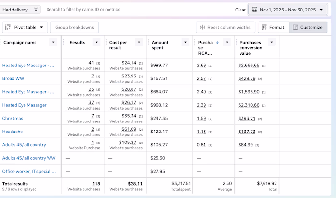Open the Nov 2025 date range picker
Image resolution: width=336 pixels, height=198 pixels.
[x=288, y=10]
